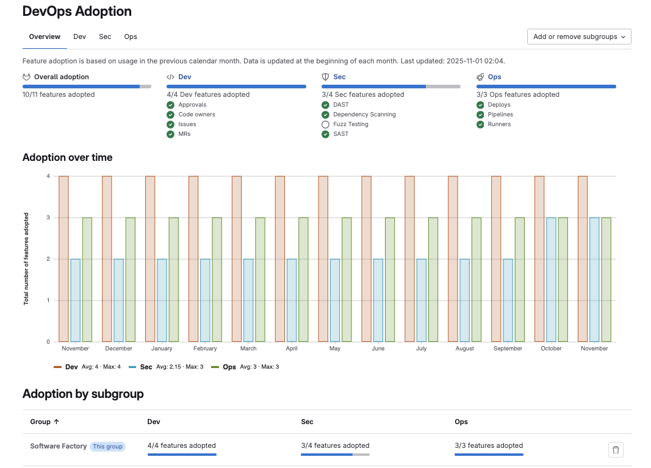This screenshot has width=651, height=468.
Task: Click the Code owners label
Action: (x=196, y=115)
